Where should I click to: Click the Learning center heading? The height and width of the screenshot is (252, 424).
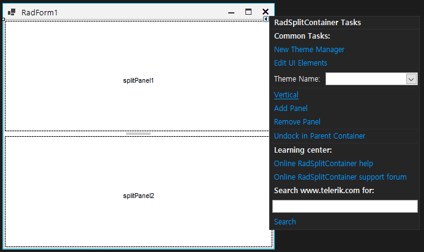point(303,150)
